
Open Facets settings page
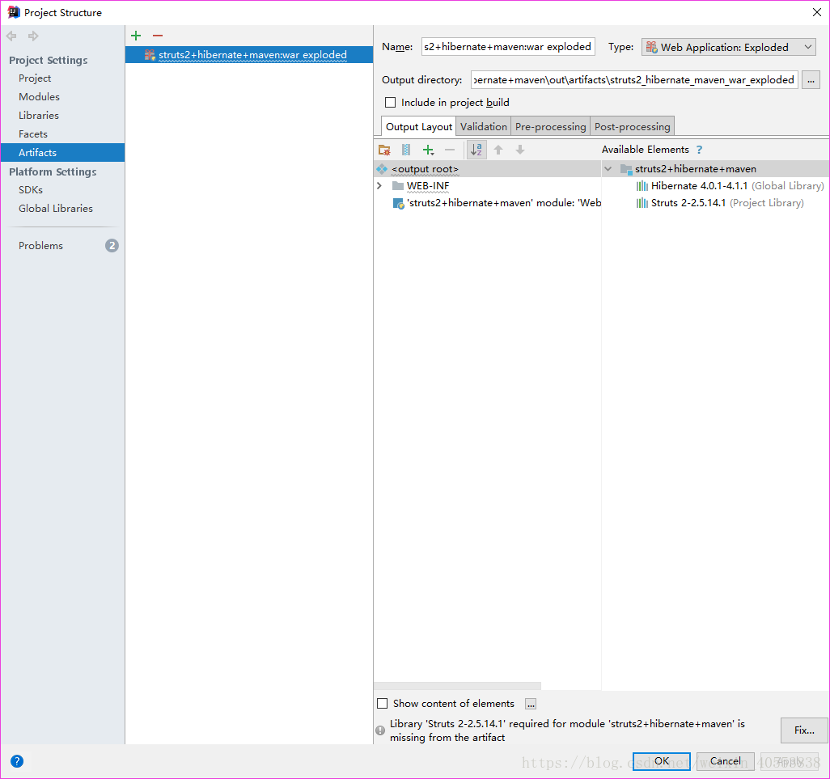click(x=33, y=134)
